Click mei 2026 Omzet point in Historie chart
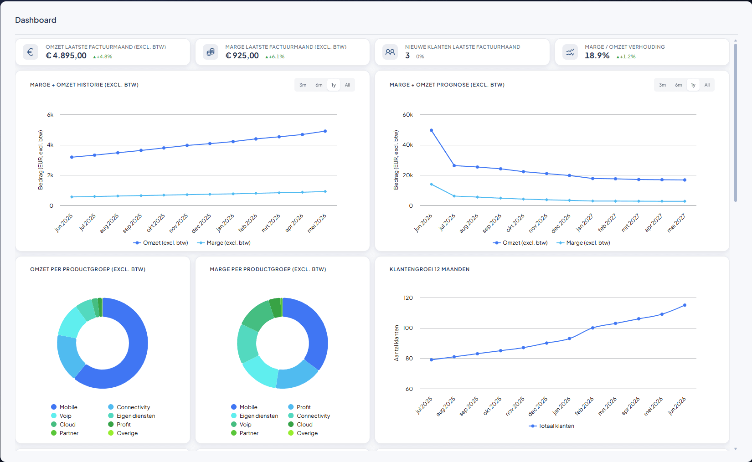752x462 pixels. coord(325,131)
